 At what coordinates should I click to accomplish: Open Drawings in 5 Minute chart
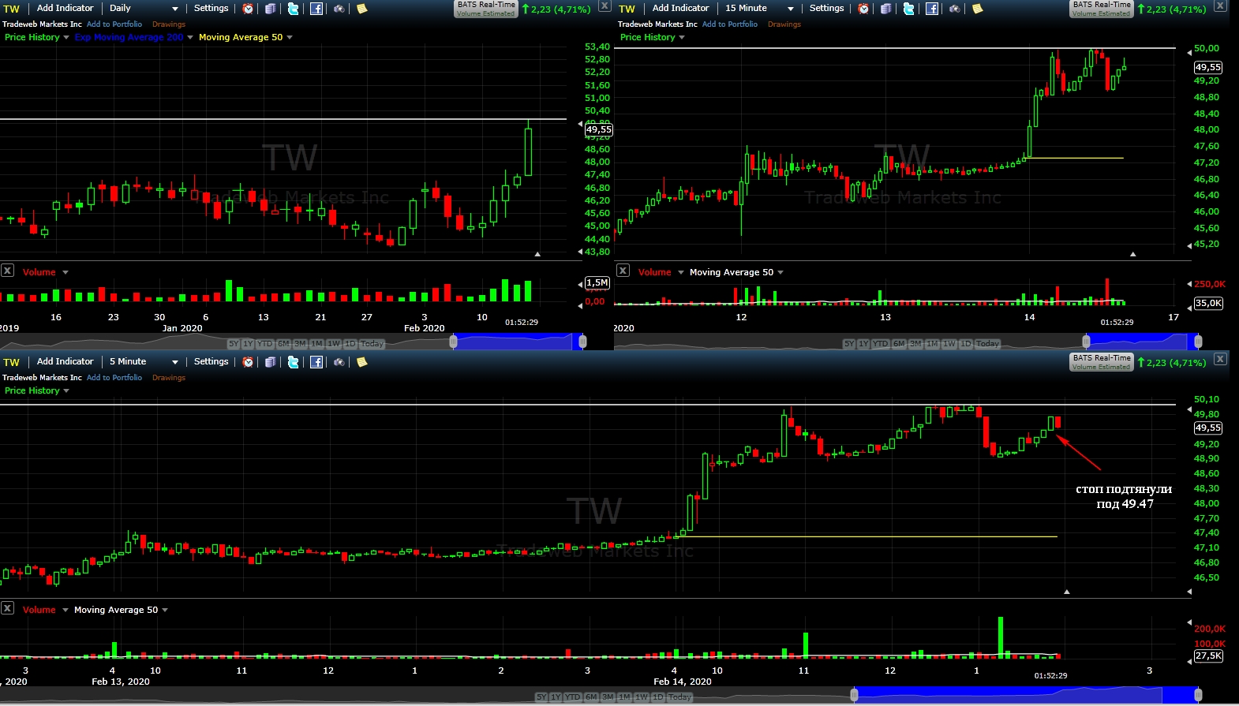pos(169,378)
